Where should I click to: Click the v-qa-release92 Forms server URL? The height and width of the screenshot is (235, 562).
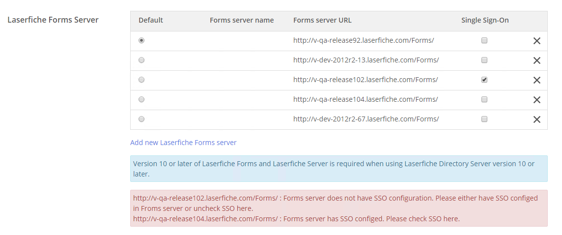[x=364, y=40]
